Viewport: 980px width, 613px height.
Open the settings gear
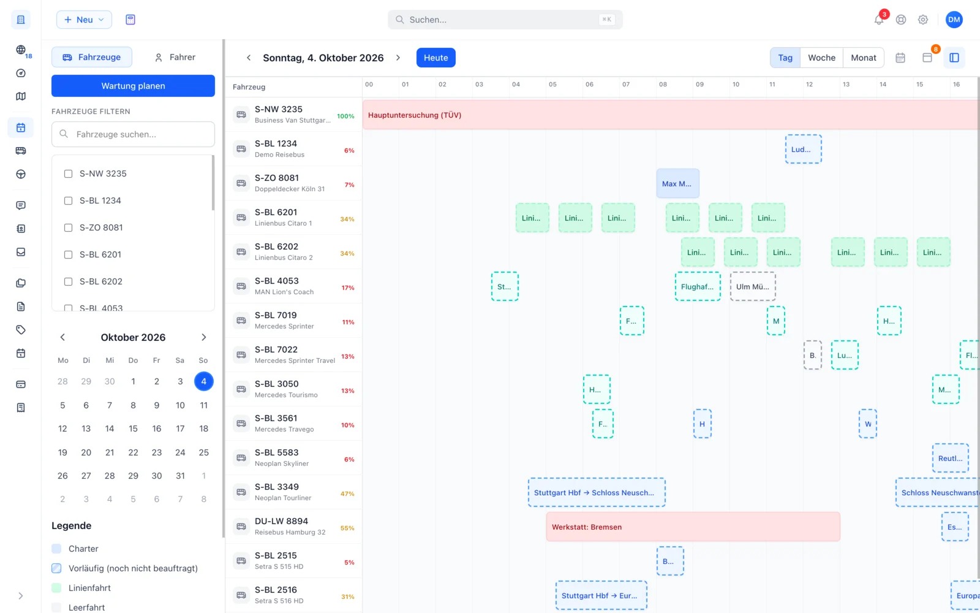click(923, 20)
